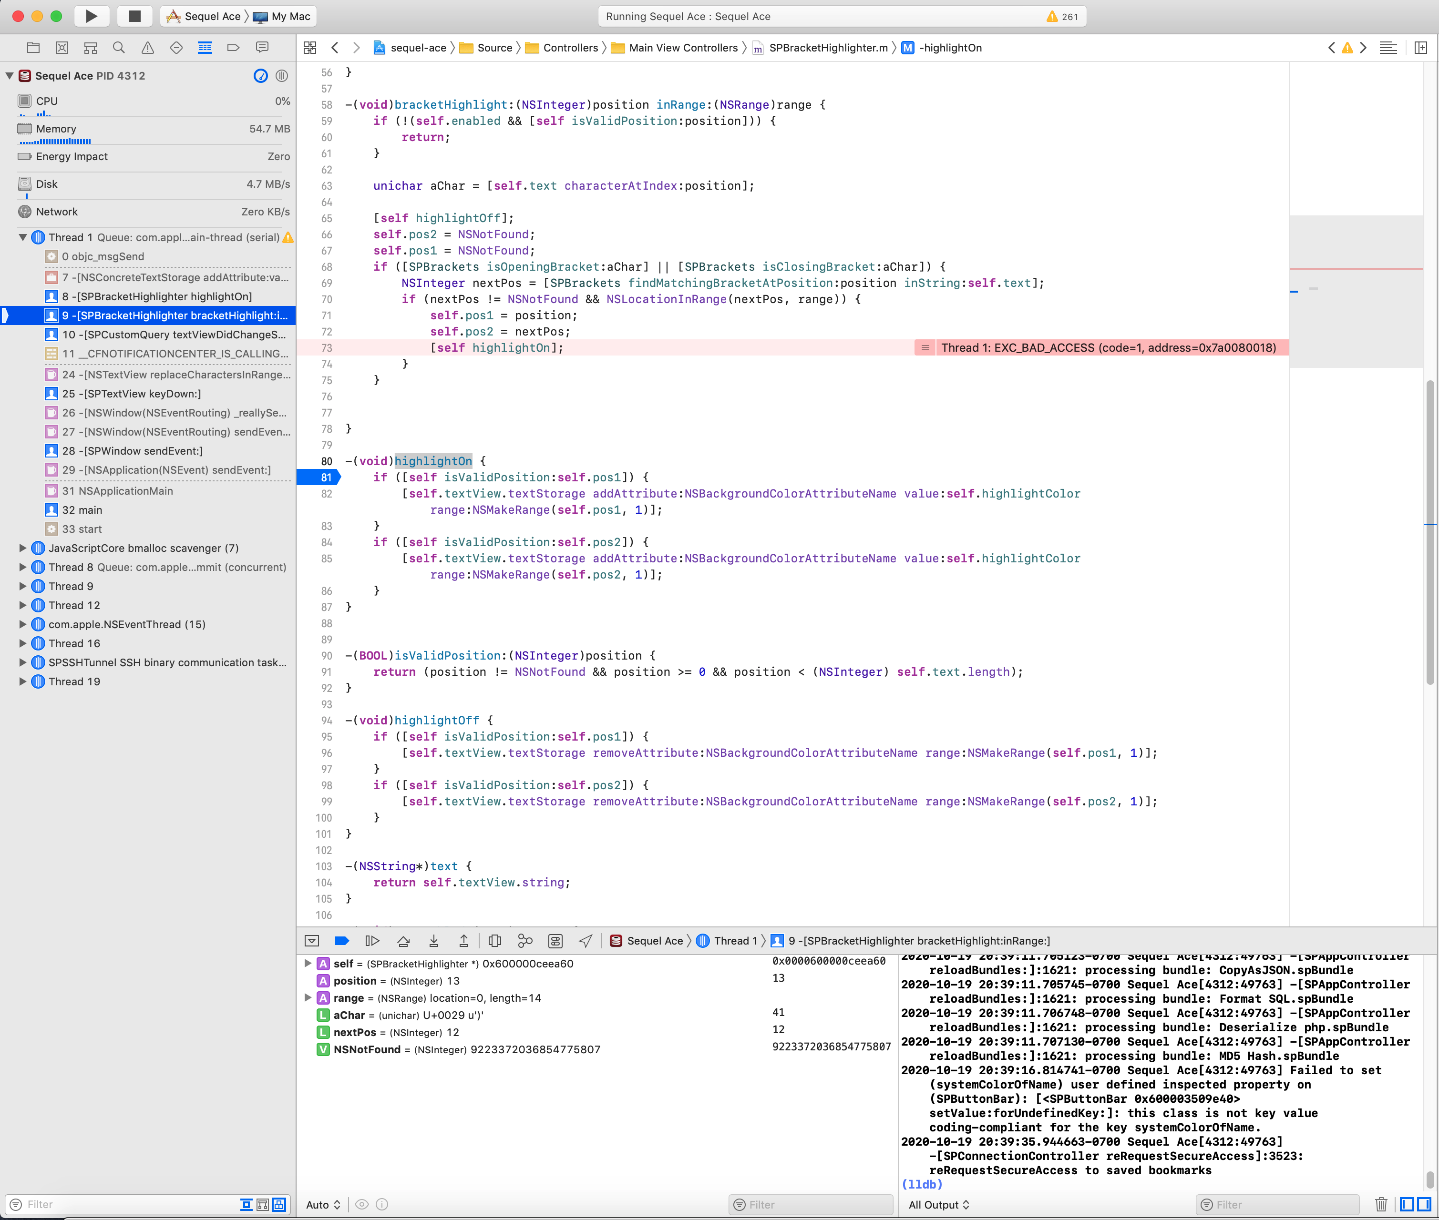Expand JavaScriptCore bmalloc scavenger thread
1439x1220 pixels.
point(23,548)
